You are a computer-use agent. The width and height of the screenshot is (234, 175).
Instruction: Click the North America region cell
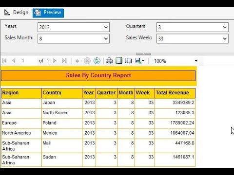point(21,134)
